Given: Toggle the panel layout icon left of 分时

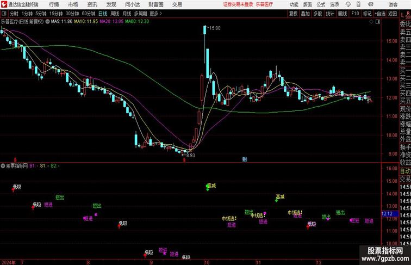Looking at the screenshot, I should click(4, 14).
